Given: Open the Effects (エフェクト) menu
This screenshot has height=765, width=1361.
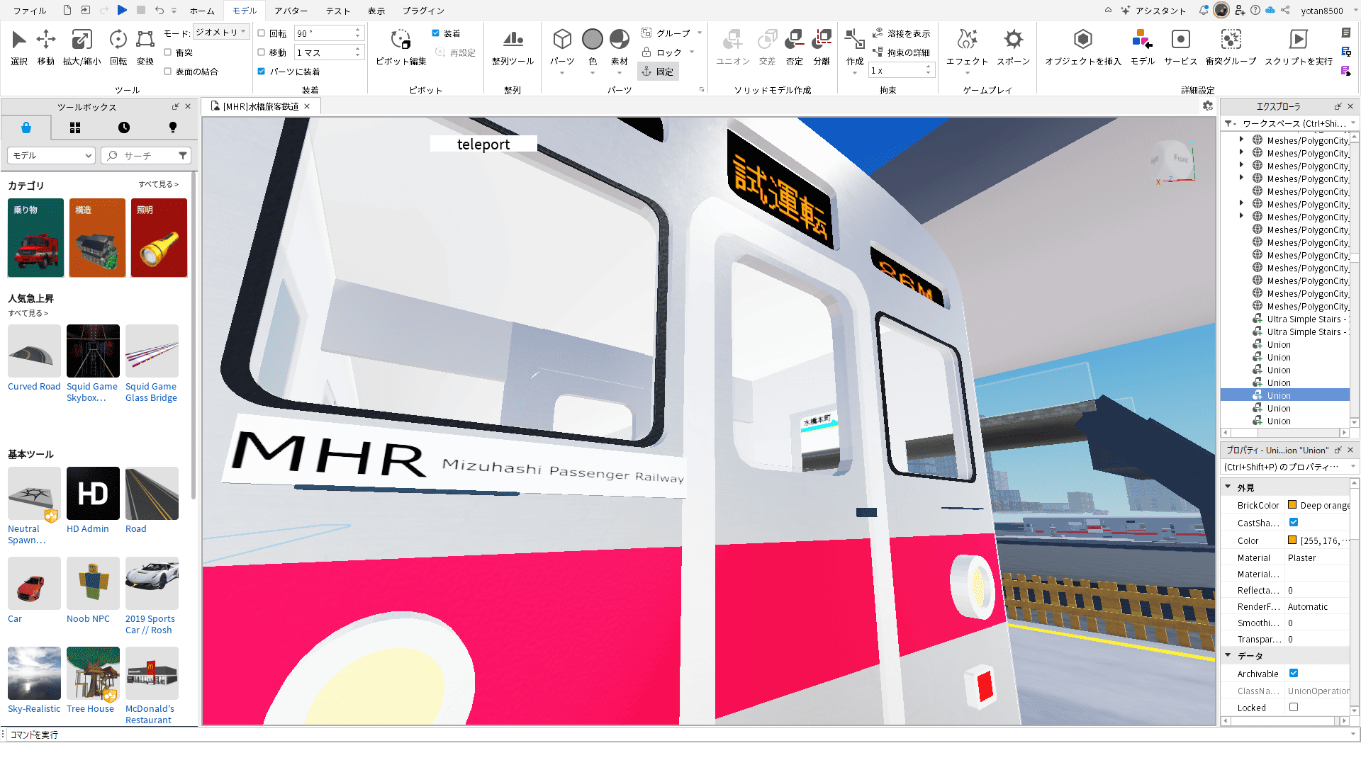Looking at the screenshot, I should [x=967, y=48].
